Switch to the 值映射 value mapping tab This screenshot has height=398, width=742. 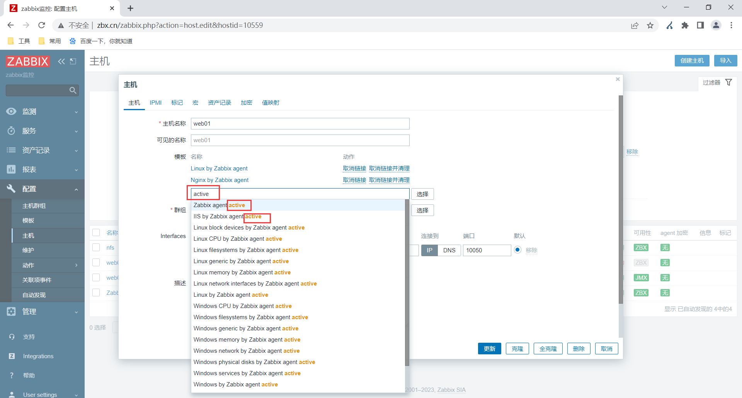pyautogui.click(x=271, y=102)
